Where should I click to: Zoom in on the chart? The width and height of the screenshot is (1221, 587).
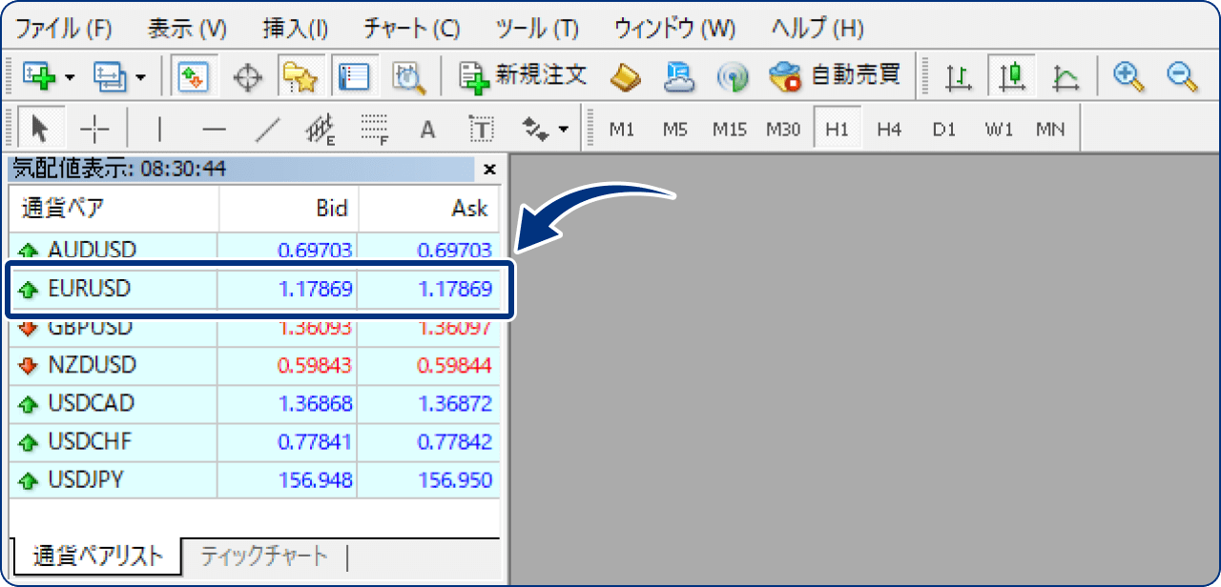point(1128,76)
